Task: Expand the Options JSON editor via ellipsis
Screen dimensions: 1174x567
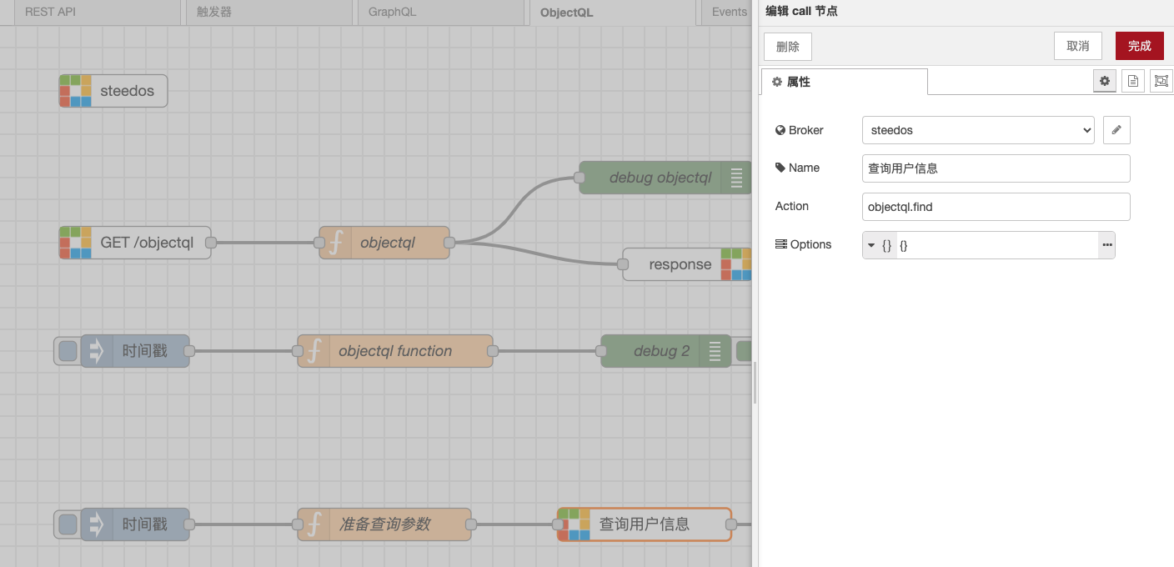Action: (1106, 245)
